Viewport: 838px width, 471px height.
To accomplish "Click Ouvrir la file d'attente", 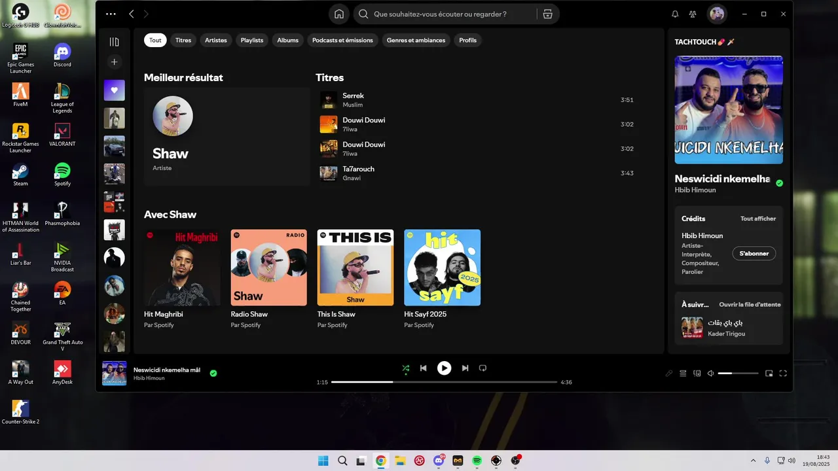I will 750,304.
